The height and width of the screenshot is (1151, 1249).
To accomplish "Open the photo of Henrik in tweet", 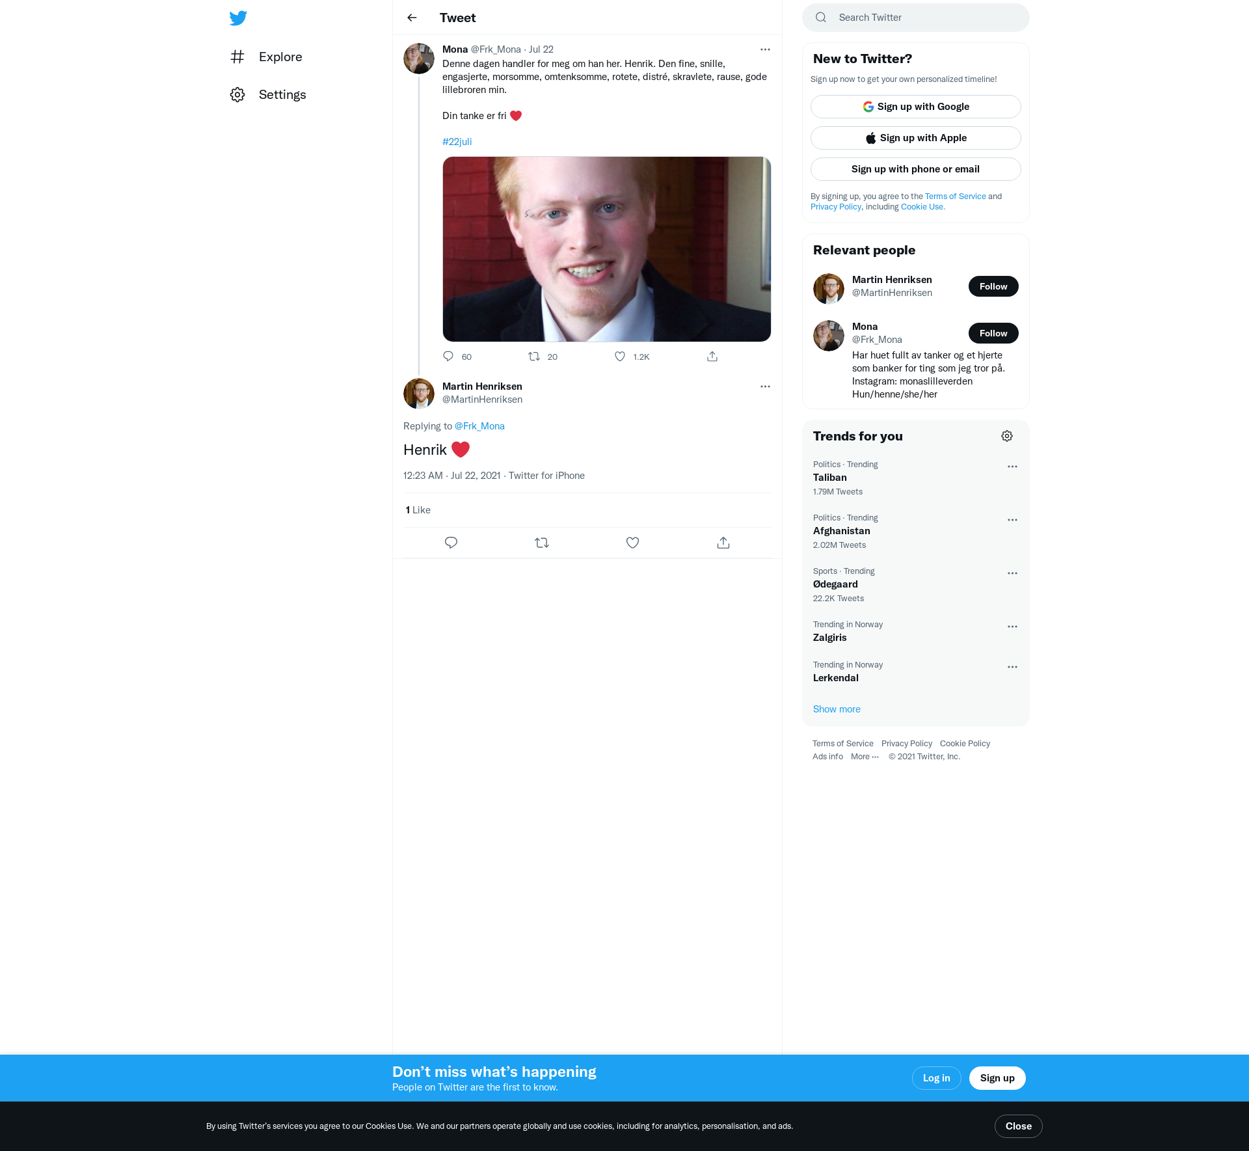I will click(606, 249).
